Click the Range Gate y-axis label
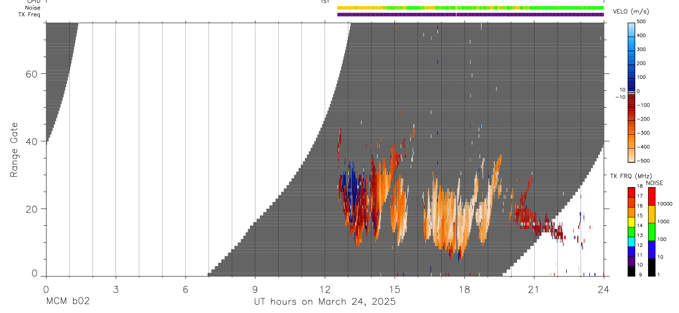Screen dimensions: 679x313 (x=14, y=150)
